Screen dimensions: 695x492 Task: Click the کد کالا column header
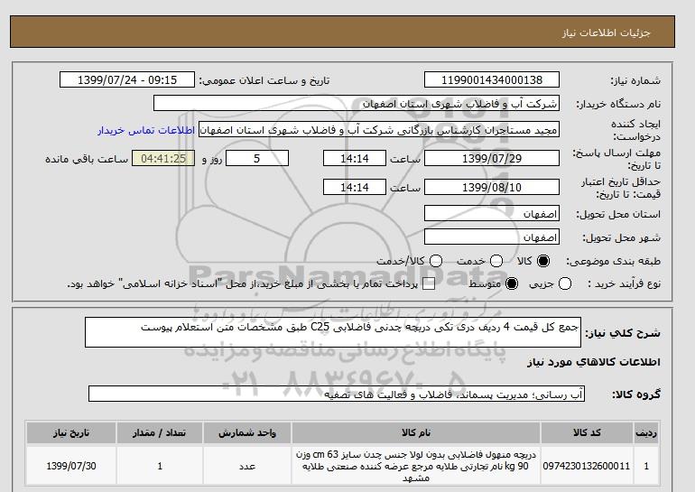click(x=587, y=432)
